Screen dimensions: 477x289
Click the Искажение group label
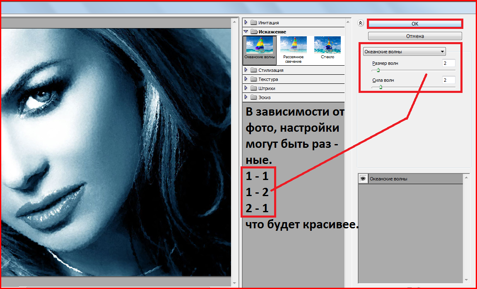click(272, 32)
